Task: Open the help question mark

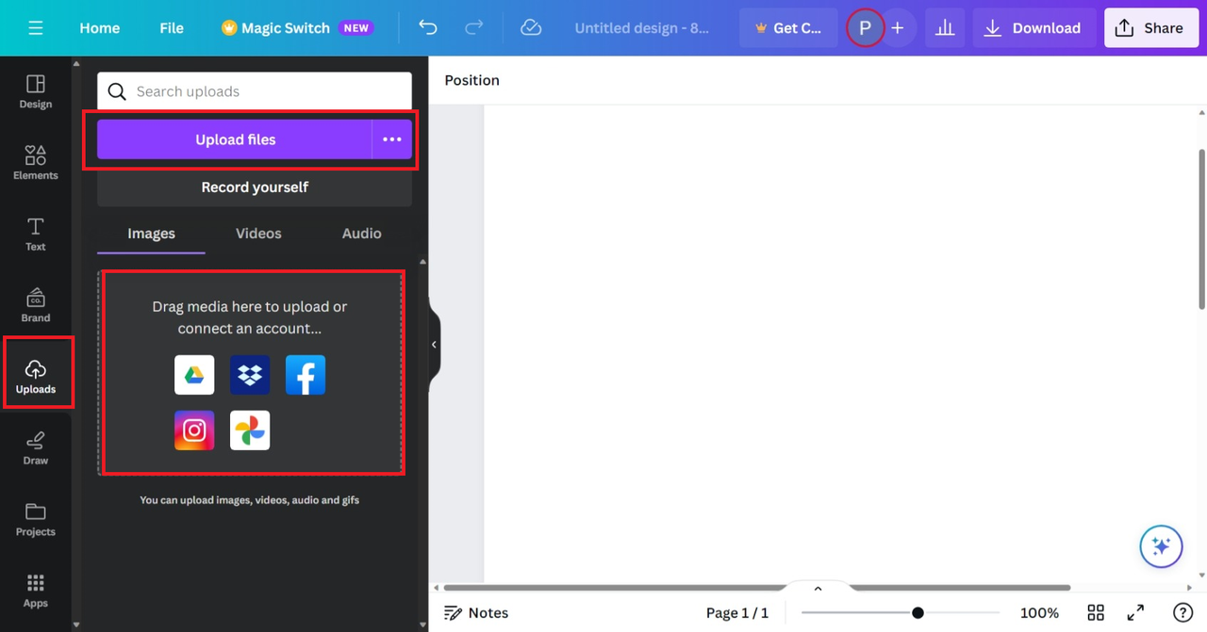Action: pos(1182,613)
